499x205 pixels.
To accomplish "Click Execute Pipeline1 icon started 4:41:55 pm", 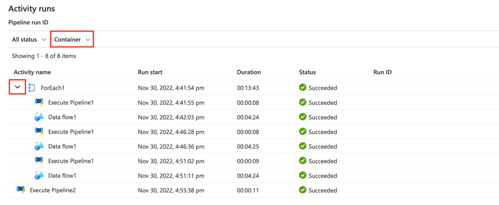I will (x=39, y=102).
